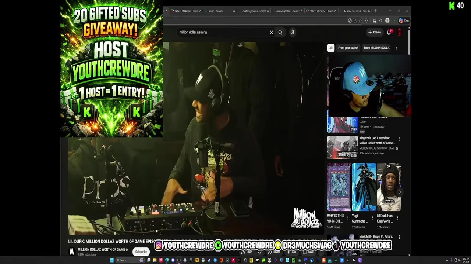Click MILLION DOLLAZ WORTH OF GAME channel under King Von video

377,148
